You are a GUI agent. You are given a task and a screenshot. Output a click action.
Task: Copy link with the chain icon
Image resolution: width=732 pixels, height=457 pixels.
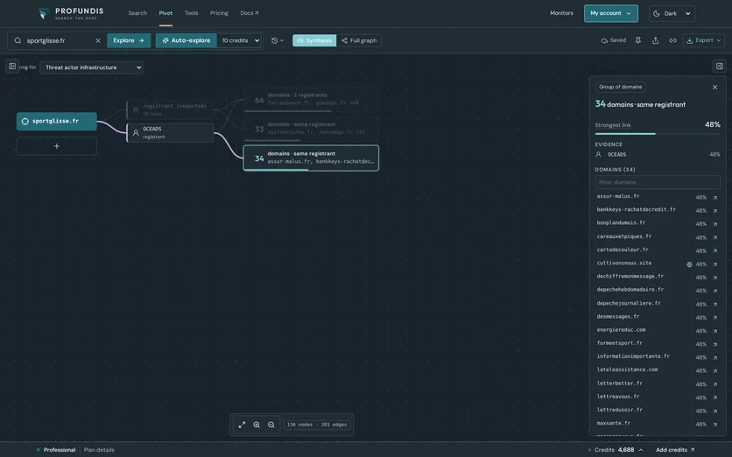point(672,40)
